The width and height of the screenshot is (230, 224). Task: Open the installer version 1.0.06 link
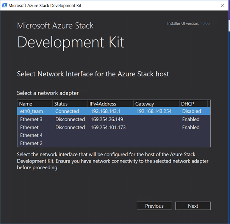point(205,24)
